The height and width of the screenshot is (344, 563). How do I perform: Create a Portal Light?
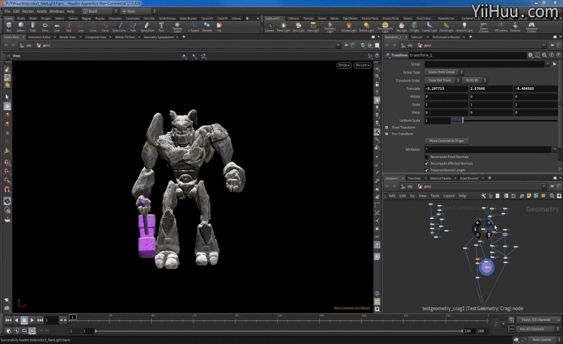446,27
